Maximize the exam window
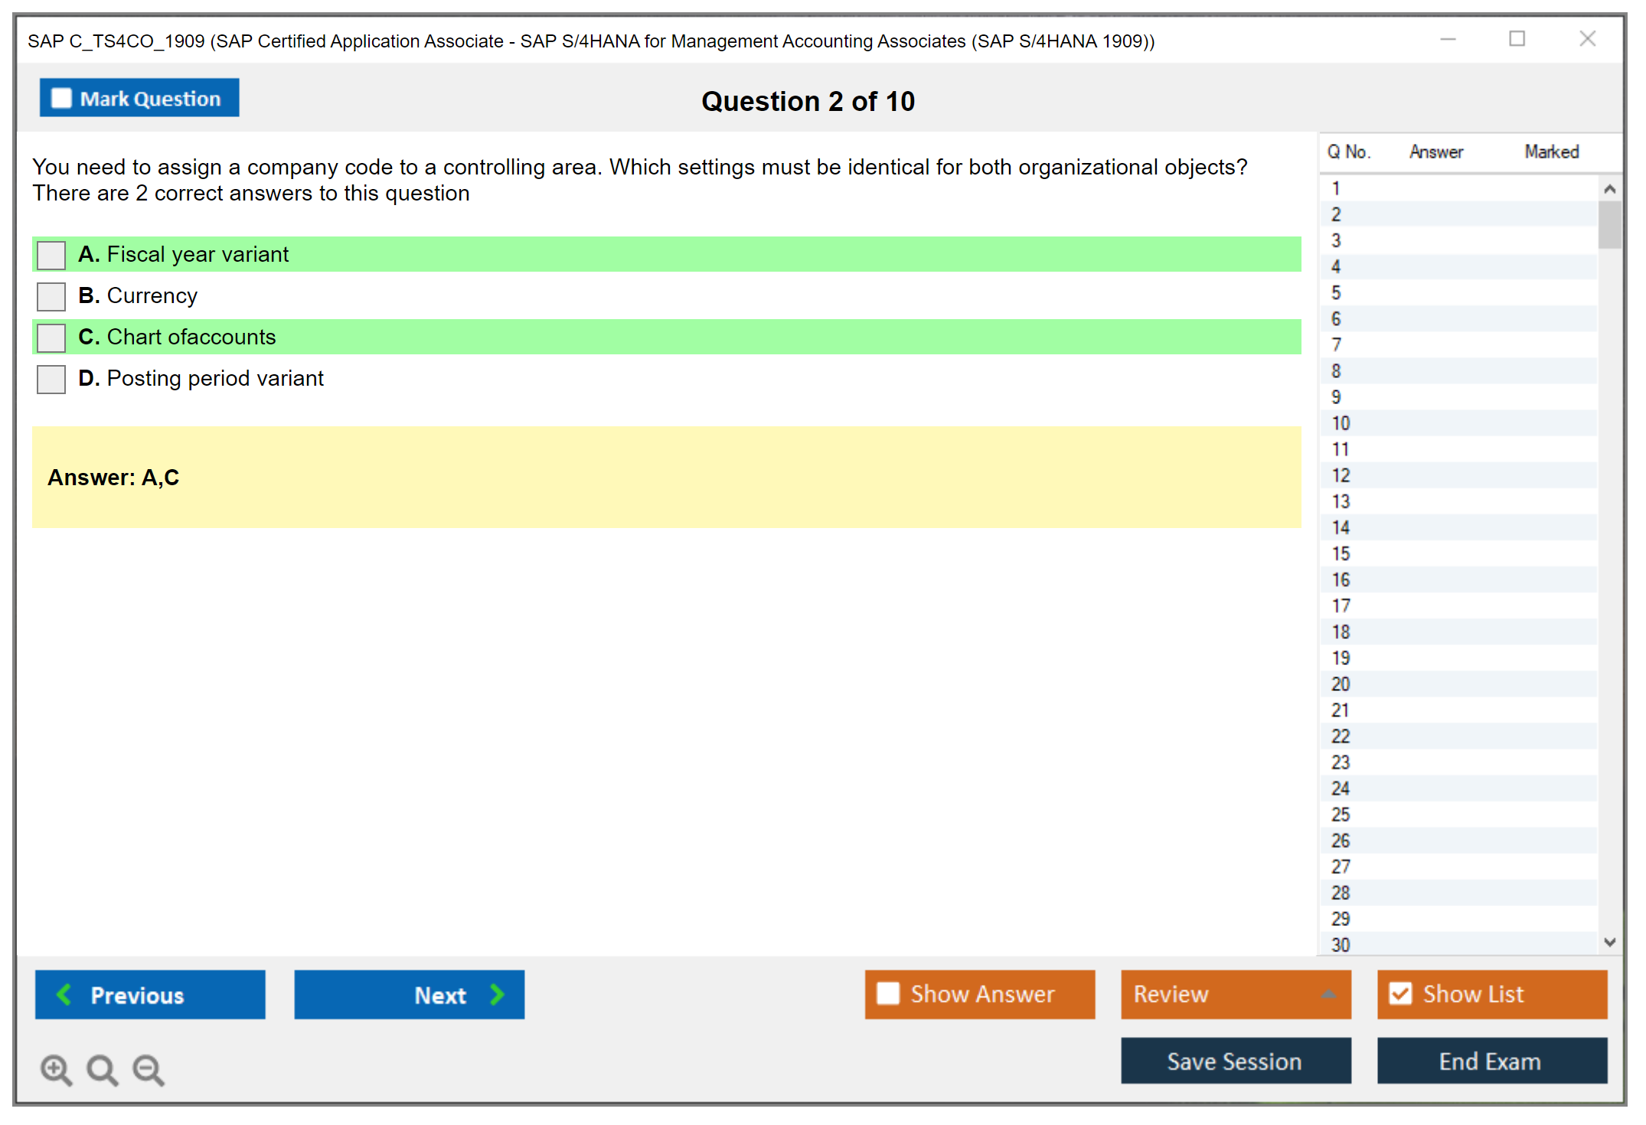Screen dimensions: 1646x1125 point(1517,39)
